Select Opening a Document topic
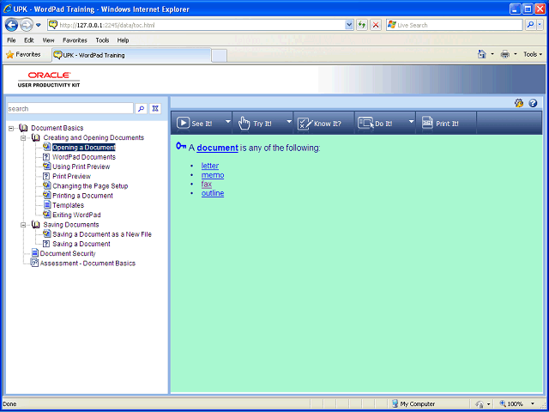This screenshot has height=412, width=549. (84, 148)
